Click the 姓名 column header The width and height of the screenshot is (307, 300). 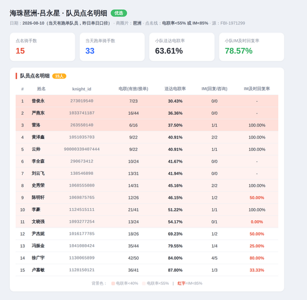41,89
